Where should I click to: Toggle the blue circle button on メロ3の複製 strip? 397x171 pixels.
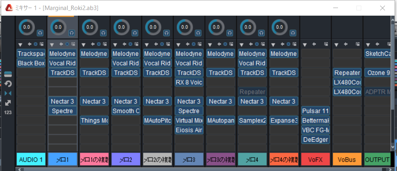[225, 44]
